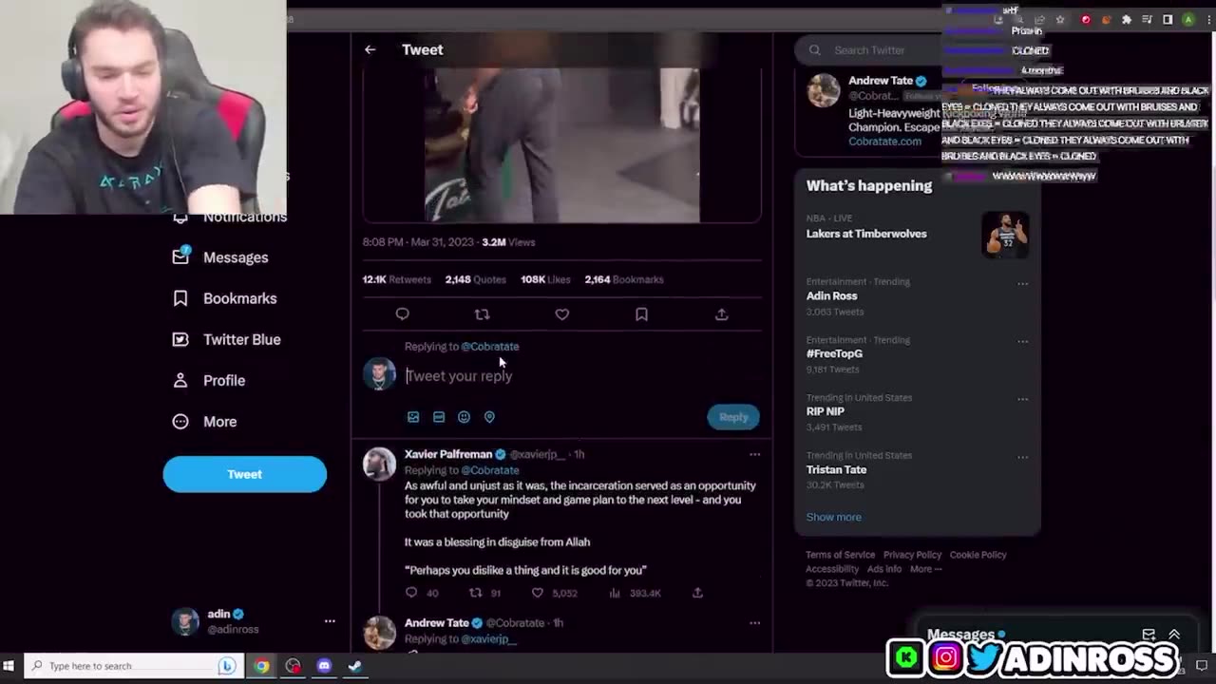Click the blue Tweet compose button

244,474
